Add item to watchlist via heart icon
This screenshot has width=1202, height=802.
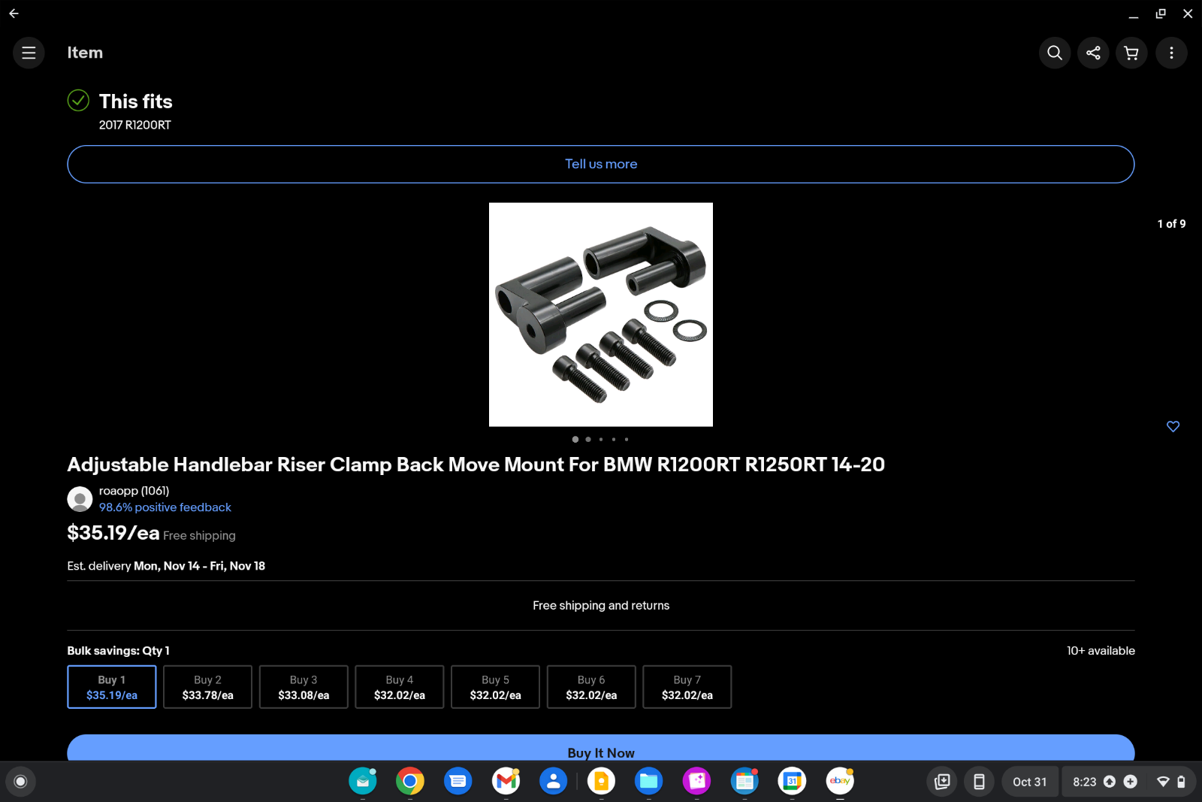point(1173,426)
